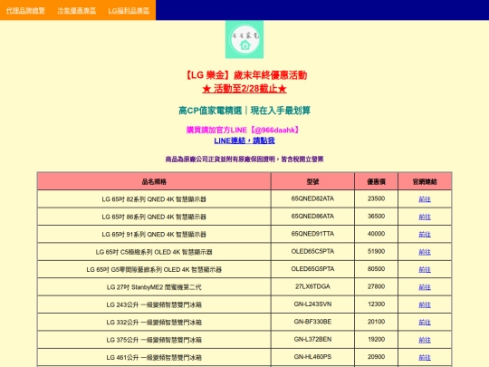Select model cell 65QNED91TTA
Screen dimensions: 489x367
pyautogui.click(x=312, y=234)
